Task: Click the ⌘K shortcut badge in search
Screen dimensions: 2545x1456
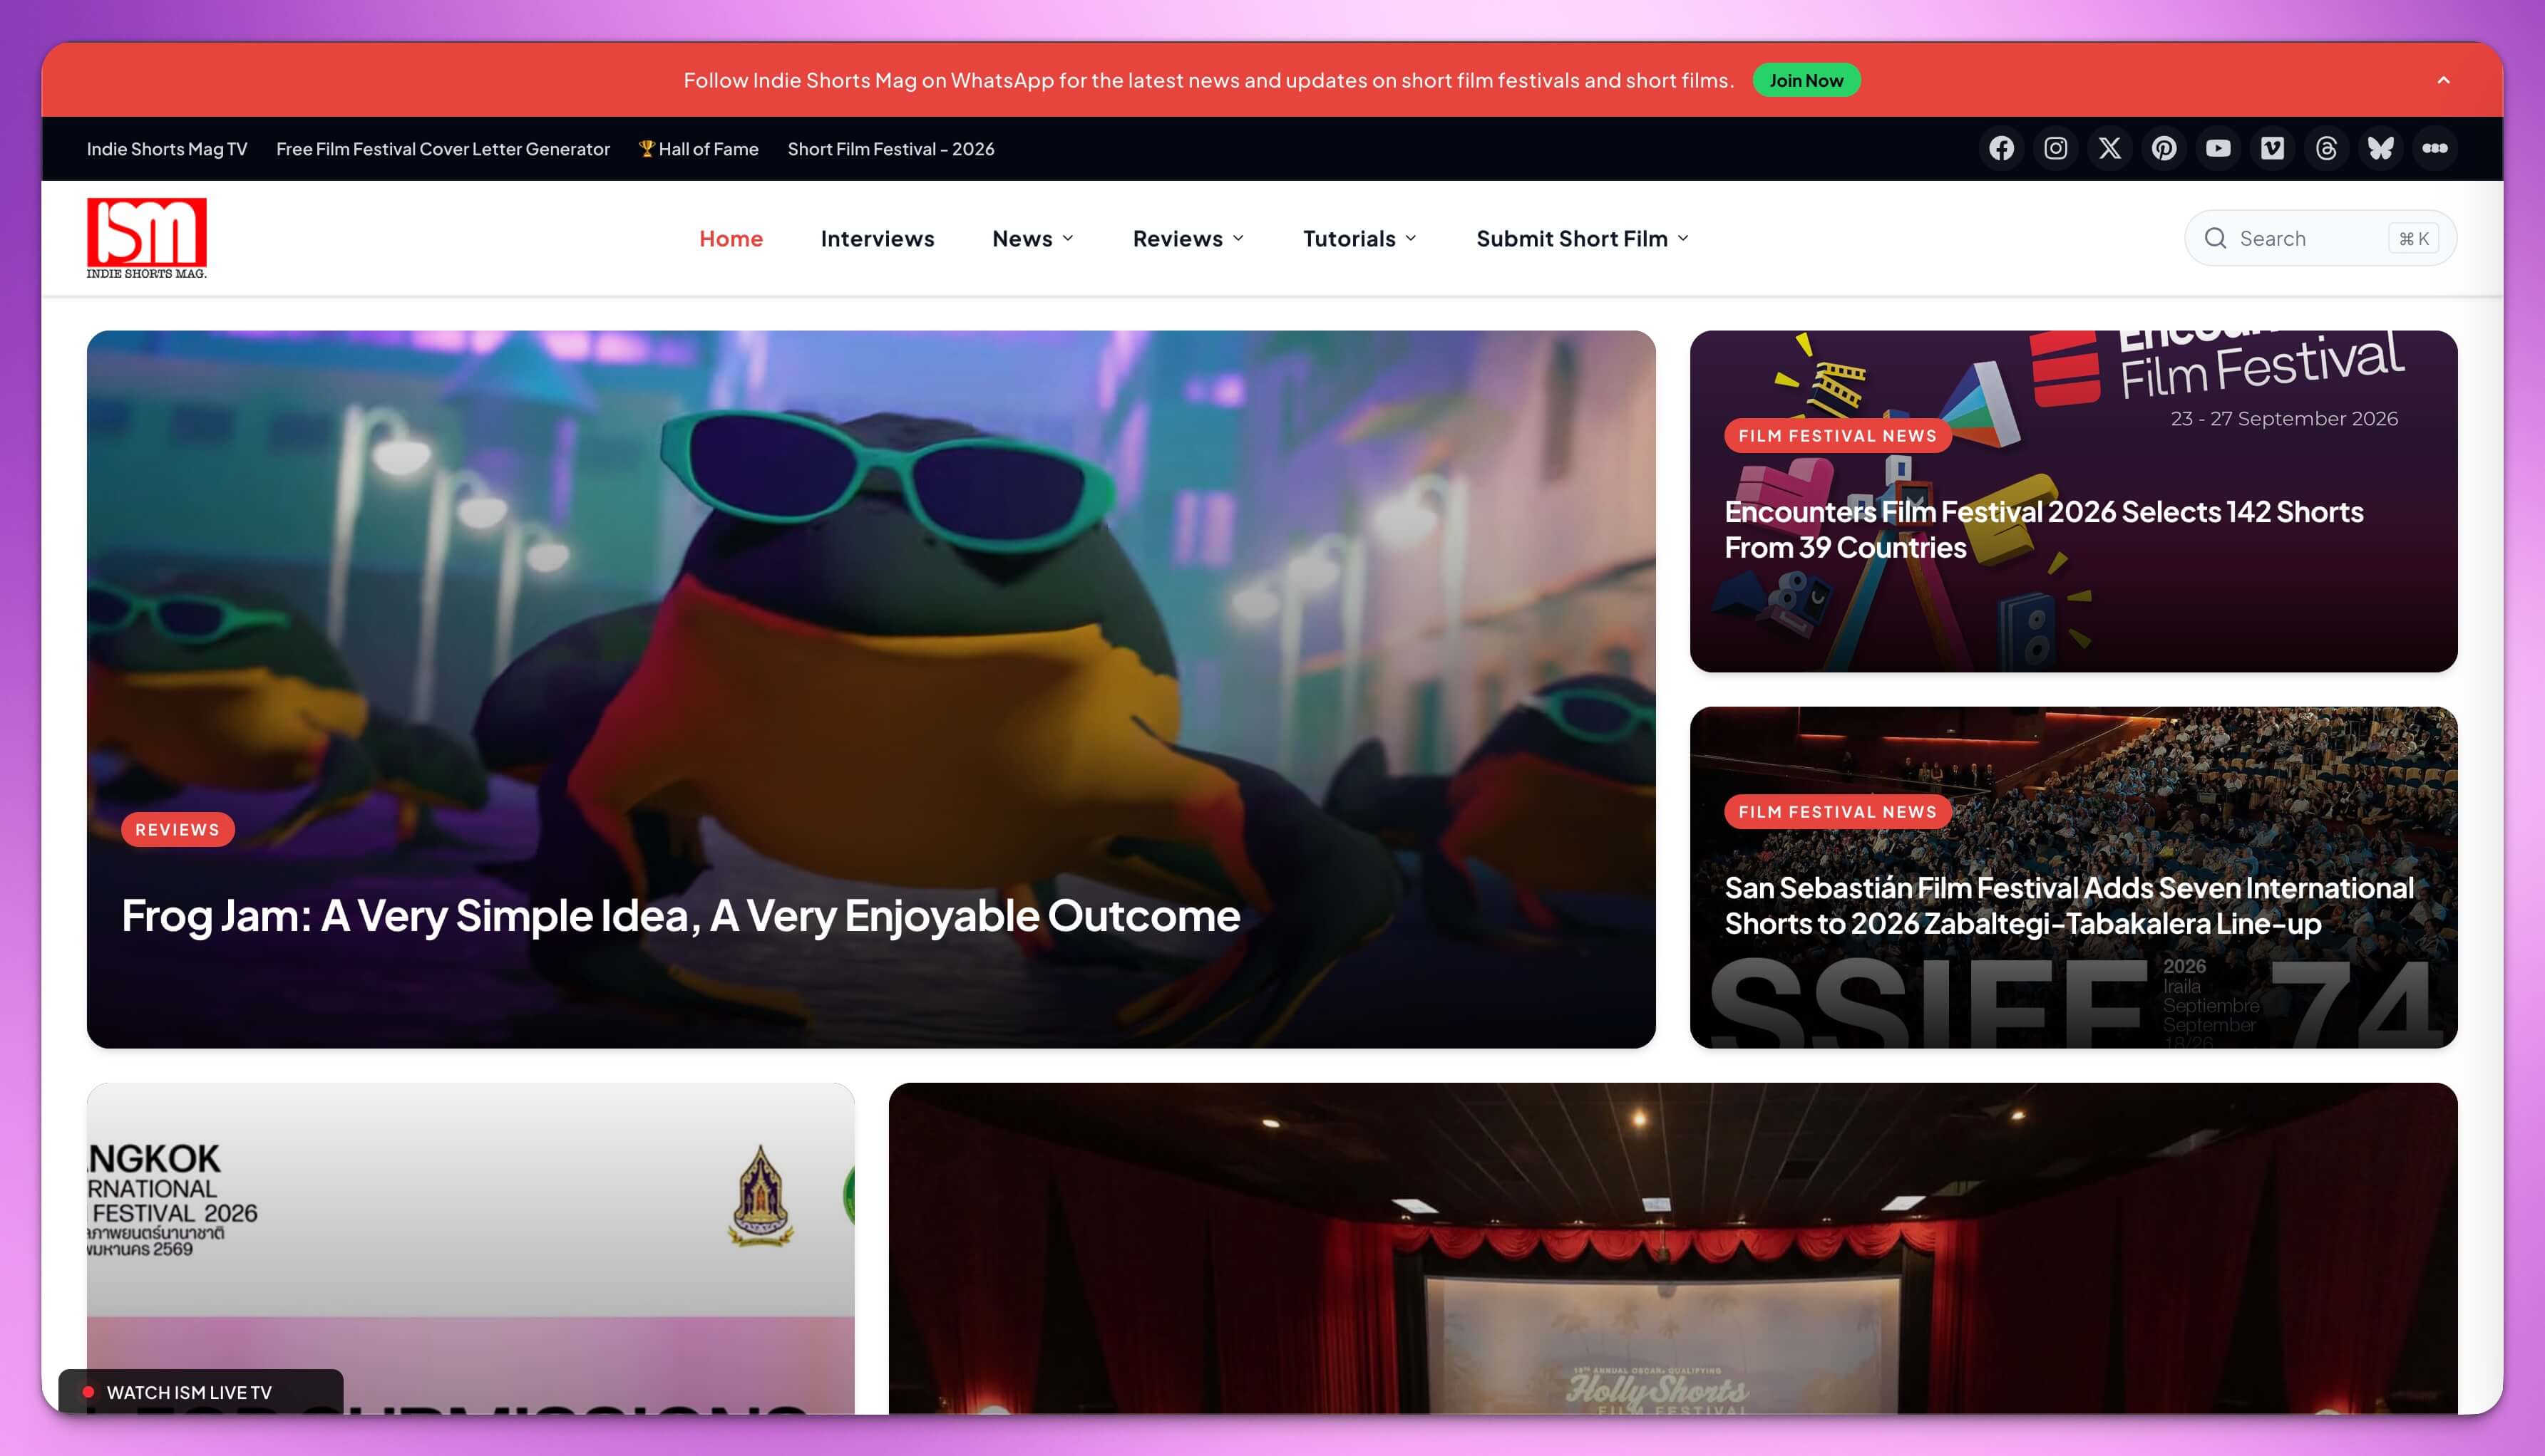Action: [x=2413, y=238]
